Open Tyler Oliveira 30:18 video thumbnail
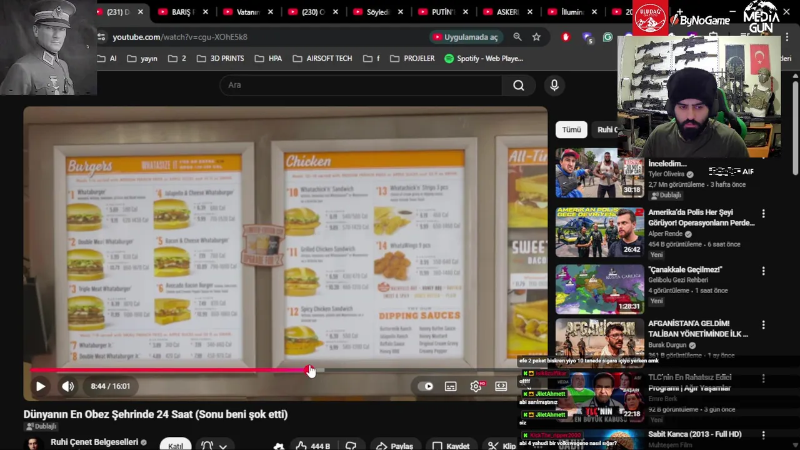Screen dimensions: 800x450 coord(599,173)
